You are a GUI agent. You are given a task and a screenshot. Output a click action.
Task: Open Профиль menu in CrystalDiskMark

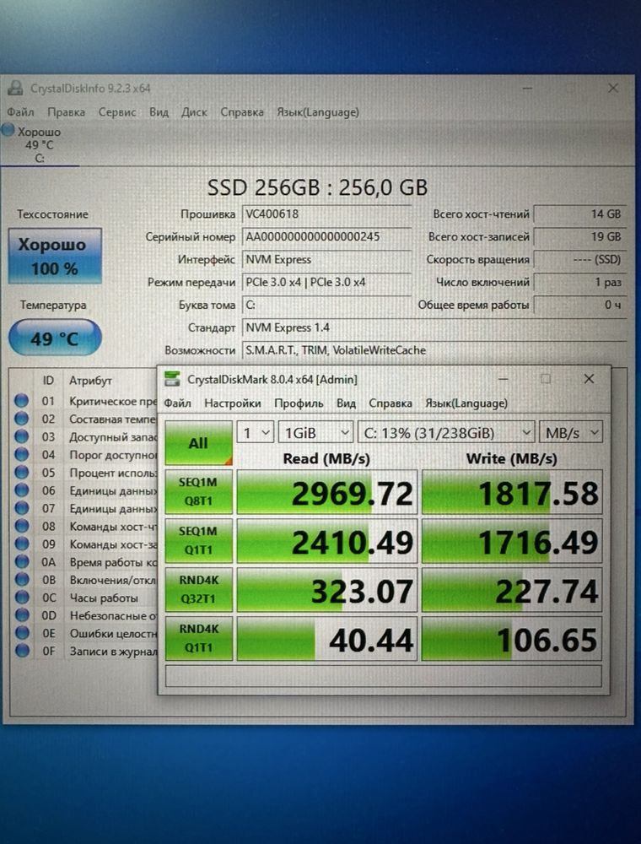[x=299, y=403]
